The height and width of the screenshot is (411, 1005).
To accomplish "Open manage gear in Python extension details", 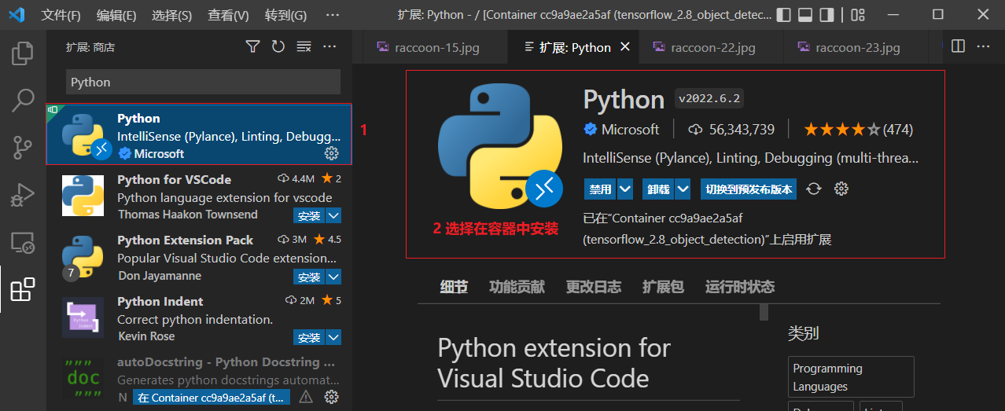I will [841, 189].
